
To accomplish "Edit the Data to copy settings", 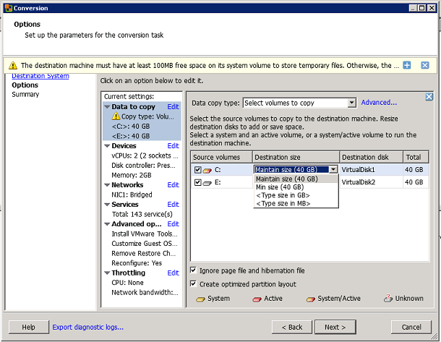I will click(173, 107).
